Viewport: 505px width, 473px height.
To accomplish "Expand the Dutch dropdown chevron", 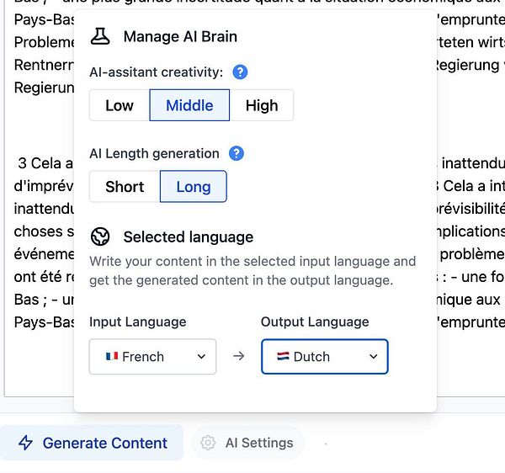I will pyautogui.click(x=374, y=356).
